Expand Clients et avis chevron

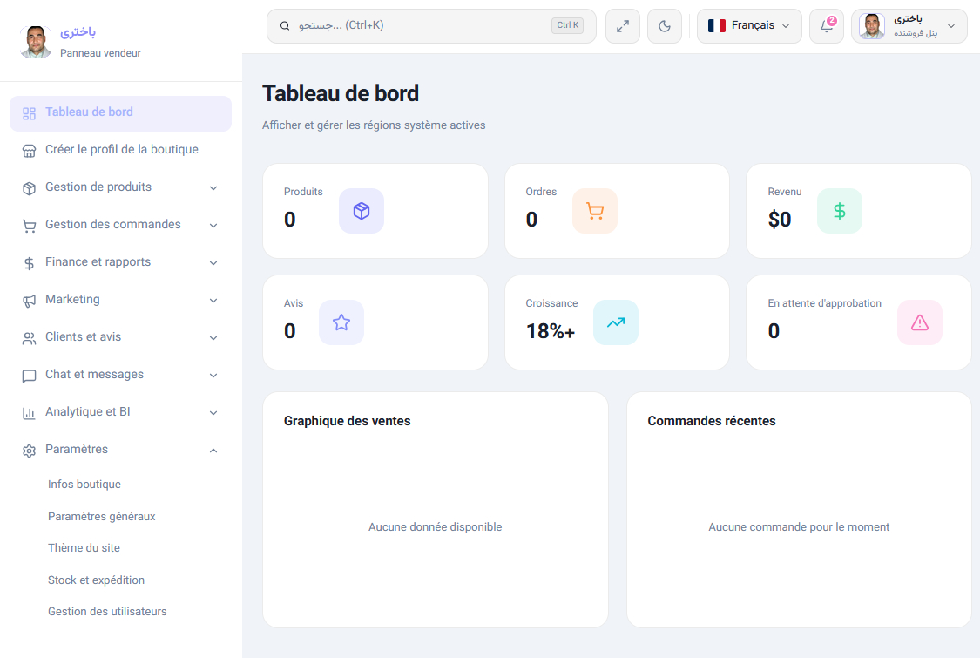213,338
